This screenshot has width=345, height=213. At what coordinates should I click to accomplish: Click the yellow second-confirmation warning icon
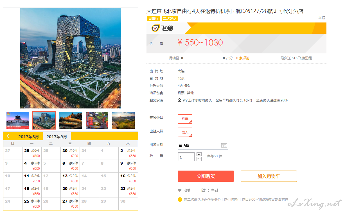[x=180, y=200]
